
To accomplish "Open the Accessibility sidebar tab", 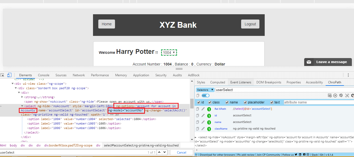I will [314, 82].
